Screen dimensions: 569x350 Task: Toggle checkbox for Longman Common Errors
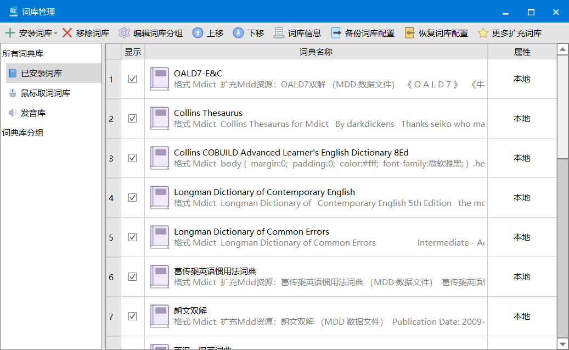(132, 237)
